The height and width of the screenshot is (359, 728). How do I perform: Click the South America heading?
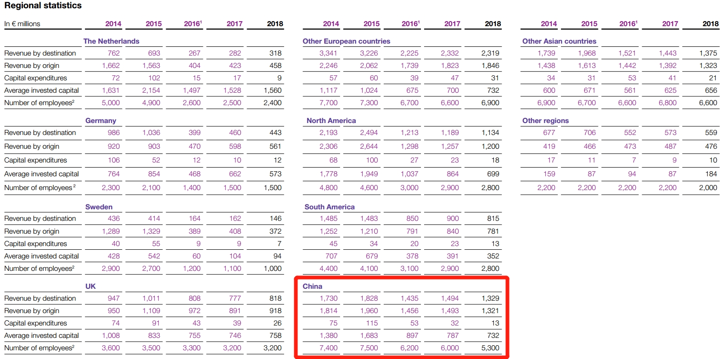coord(329,207)
